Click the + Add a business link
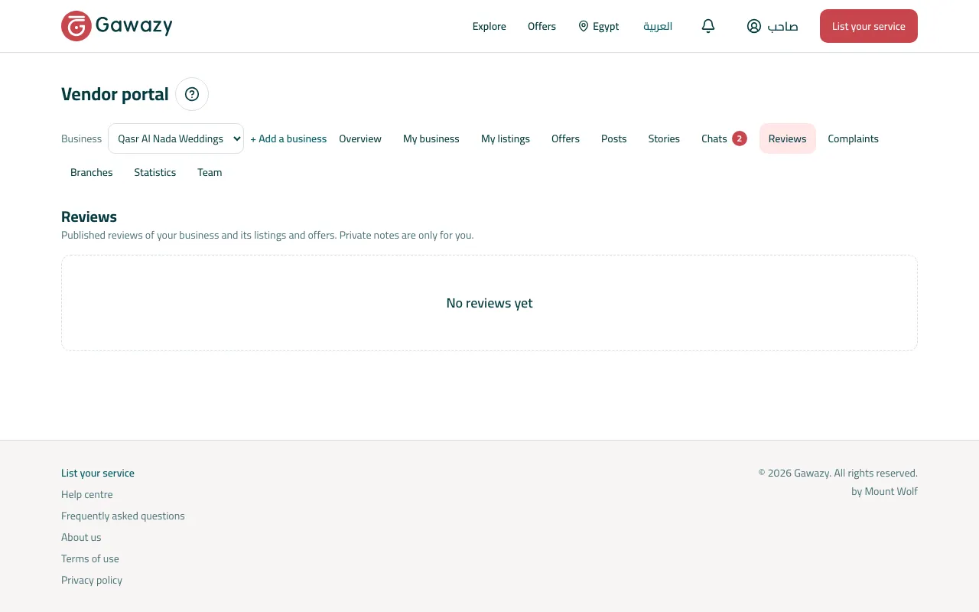This screenshot has height=612, width=979. tap(288, 138)
